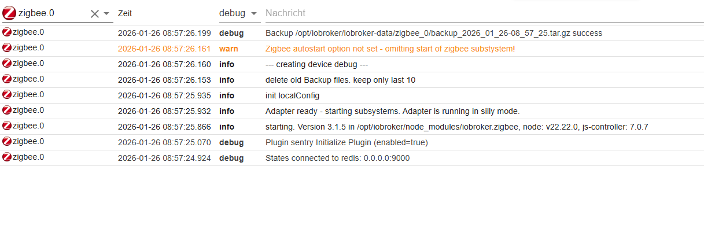Screen dimensions: 704x232
Task: Select the 'Zigbee autostart option not set' warning message
Action: point(390,49)
